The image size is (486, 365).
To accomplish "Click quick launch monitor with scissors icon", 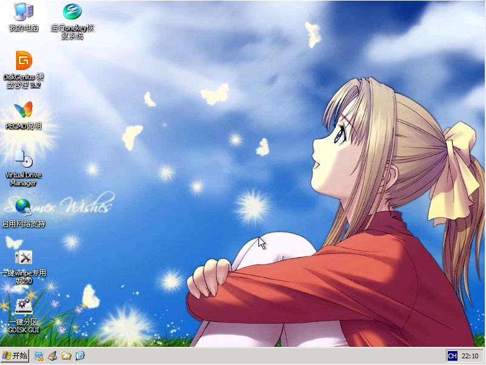I will click(39, 356).
